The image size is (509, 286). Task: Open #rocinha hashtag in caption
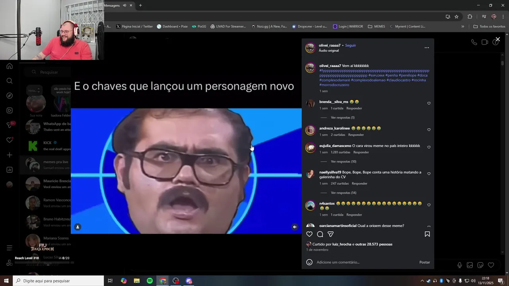click(419, 80)
